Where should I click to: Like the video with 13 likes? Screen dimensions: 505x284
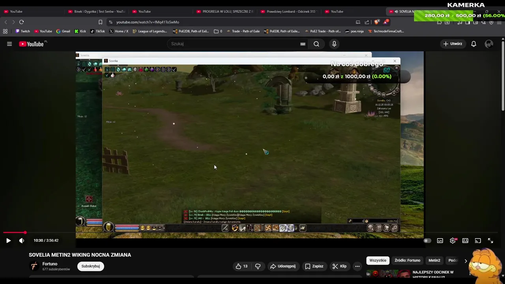coord(241,266)
